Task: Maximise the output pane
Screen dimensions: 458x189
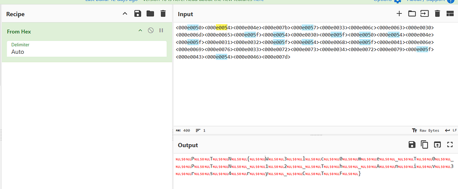Action: [x=450, y=145]
